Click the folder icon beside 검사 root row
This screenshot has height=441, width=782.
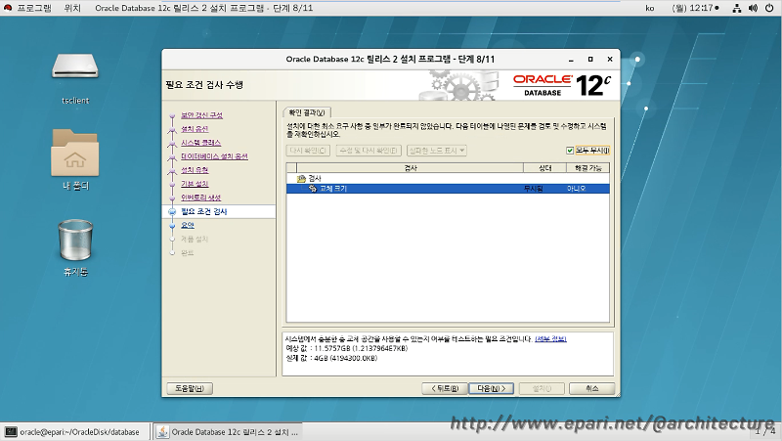(x=301, y=178)
